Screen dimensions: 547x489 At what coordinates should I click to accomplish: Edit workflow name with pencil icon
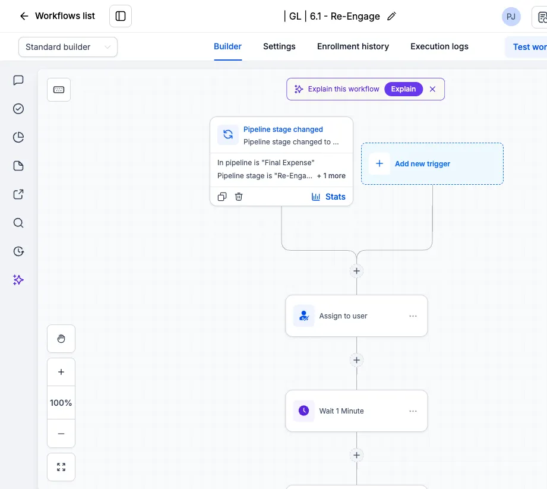tap(392, 16)
